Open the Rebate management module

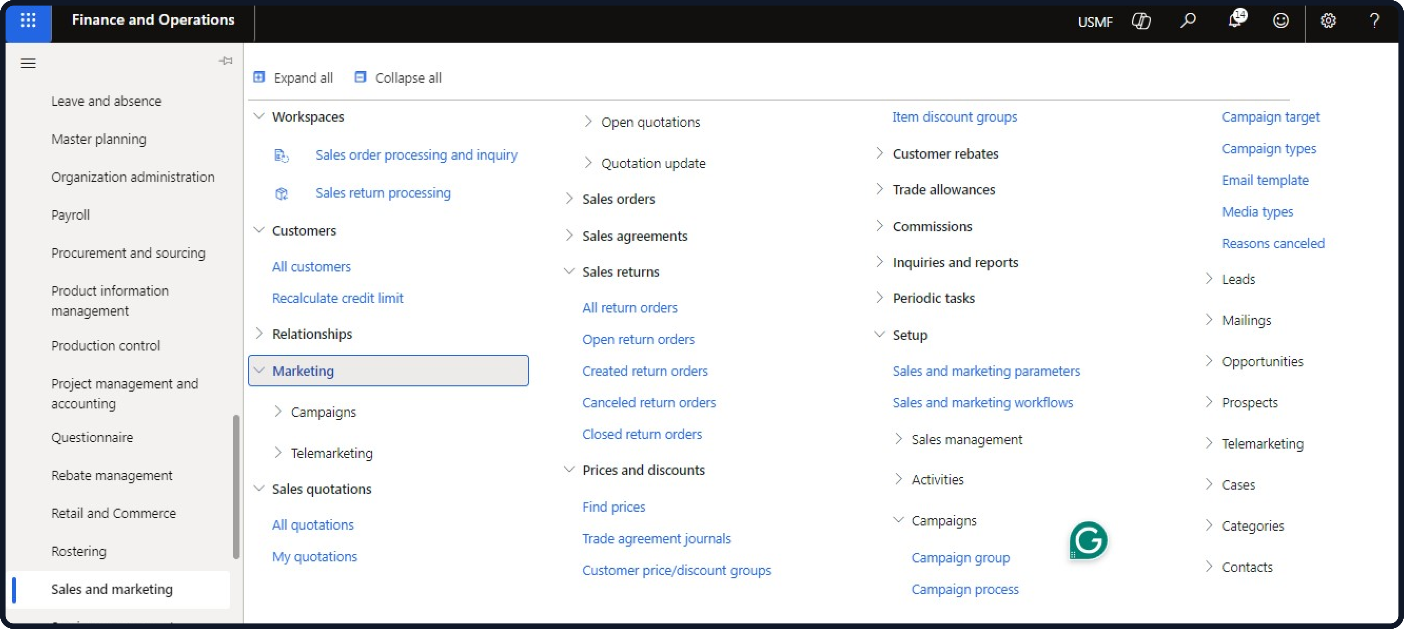pyautogui.click(x=112, y=476)
